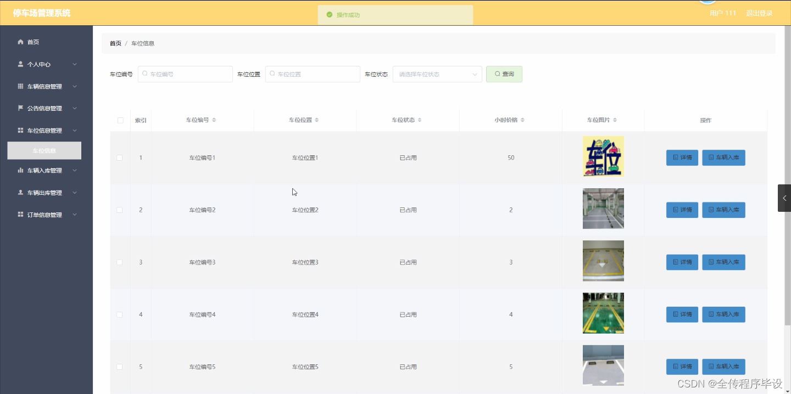The image size is (791, 394).
Task: Click 车辆入库 button for 车位编号5
Action: click(723, 367)
